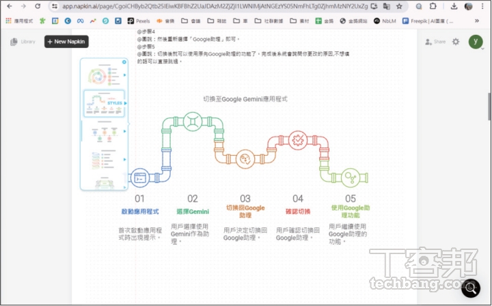This screenshot has height=306, width=492.
Task: Go back to the previous browser page
Action: 10,6
